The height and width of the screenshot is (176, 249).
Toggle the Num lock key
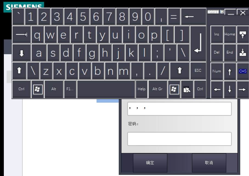click(217, 71)
